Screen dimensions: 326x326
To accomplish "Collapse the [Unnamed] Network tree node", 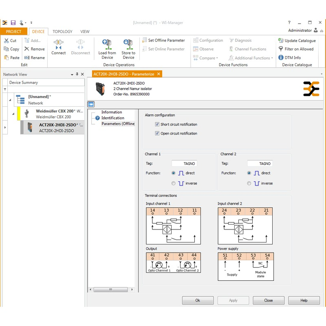I will pyautogui.click(x=10, y=100).
